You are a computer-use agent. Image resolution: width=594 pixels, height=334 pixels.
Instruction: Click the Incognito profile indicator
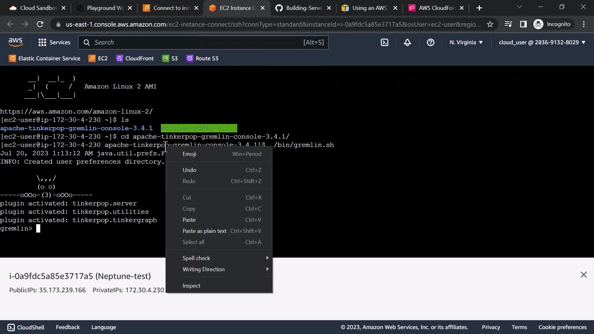point(552,24)
